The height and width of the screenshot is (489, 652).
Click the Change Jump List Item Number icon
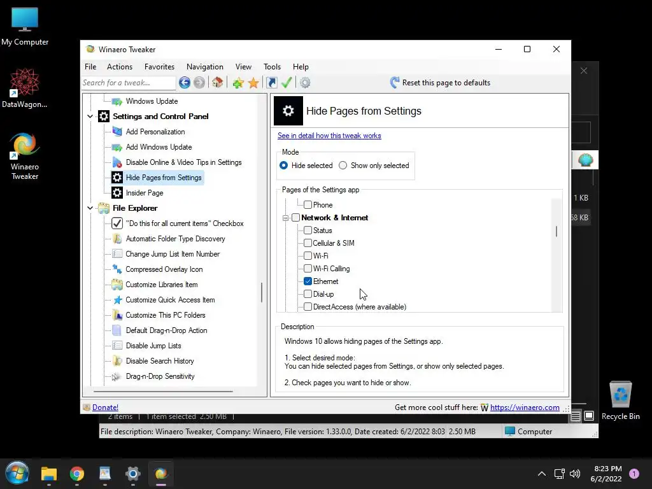[x=117, y=254]
